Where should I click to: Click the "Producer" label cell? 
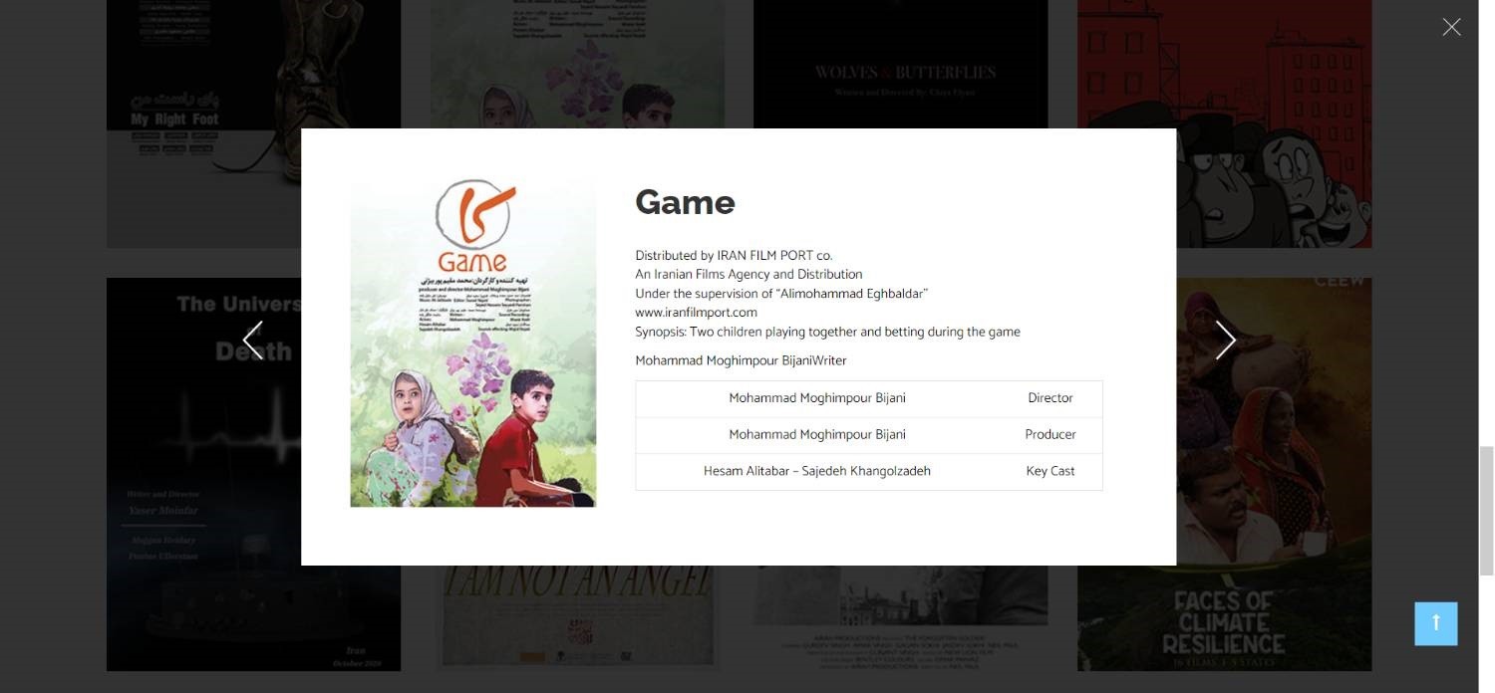(1050, 435)
